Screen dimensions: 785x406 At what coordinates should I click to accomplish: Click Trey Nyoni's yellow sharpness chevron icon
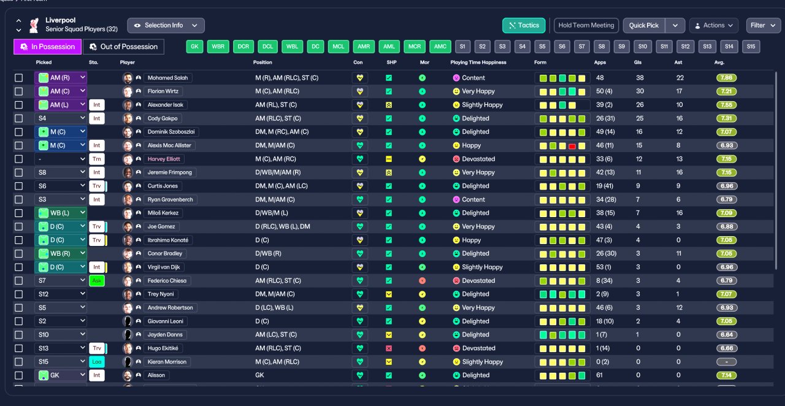[x=389, y=294]
